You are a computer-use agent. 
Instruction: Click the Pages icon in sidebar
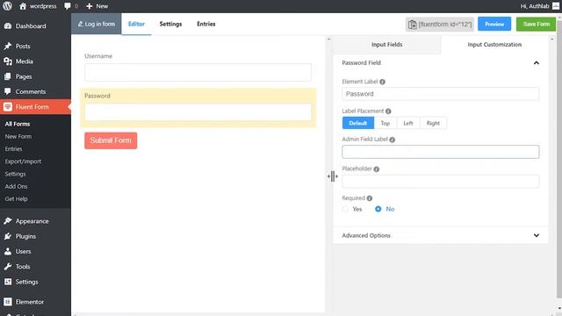8,76
